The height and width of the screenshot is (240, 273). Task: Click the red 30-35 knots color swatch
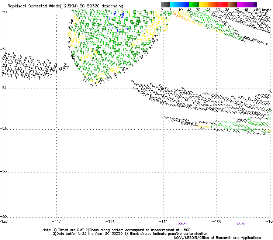[x=223, y=4]
